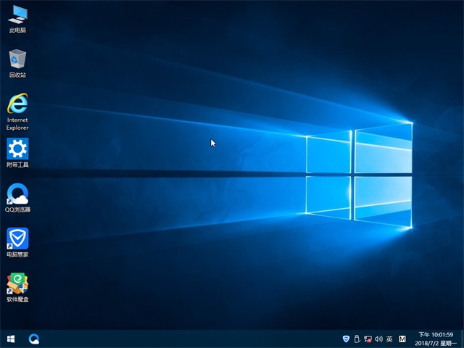Open QQ Browser pinned on the taskbar
The width and height of the screenshot is (464, 348).
[34, 339]
